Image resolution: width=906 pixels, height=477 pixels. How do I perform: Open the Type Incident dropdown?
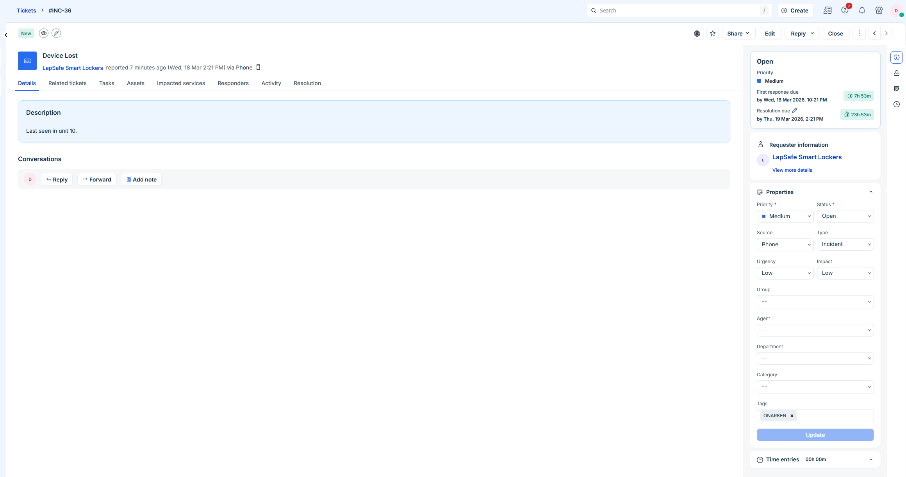845,244
